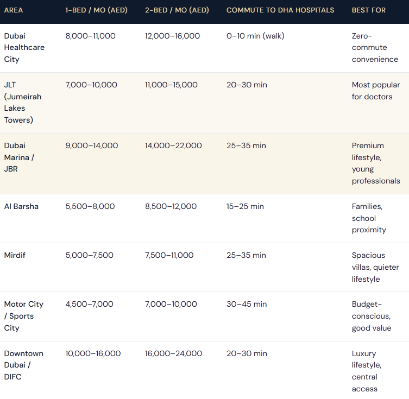
Task: Click the Motor City 7,000–10,000 two-bed value
Action: coord(171,304)
